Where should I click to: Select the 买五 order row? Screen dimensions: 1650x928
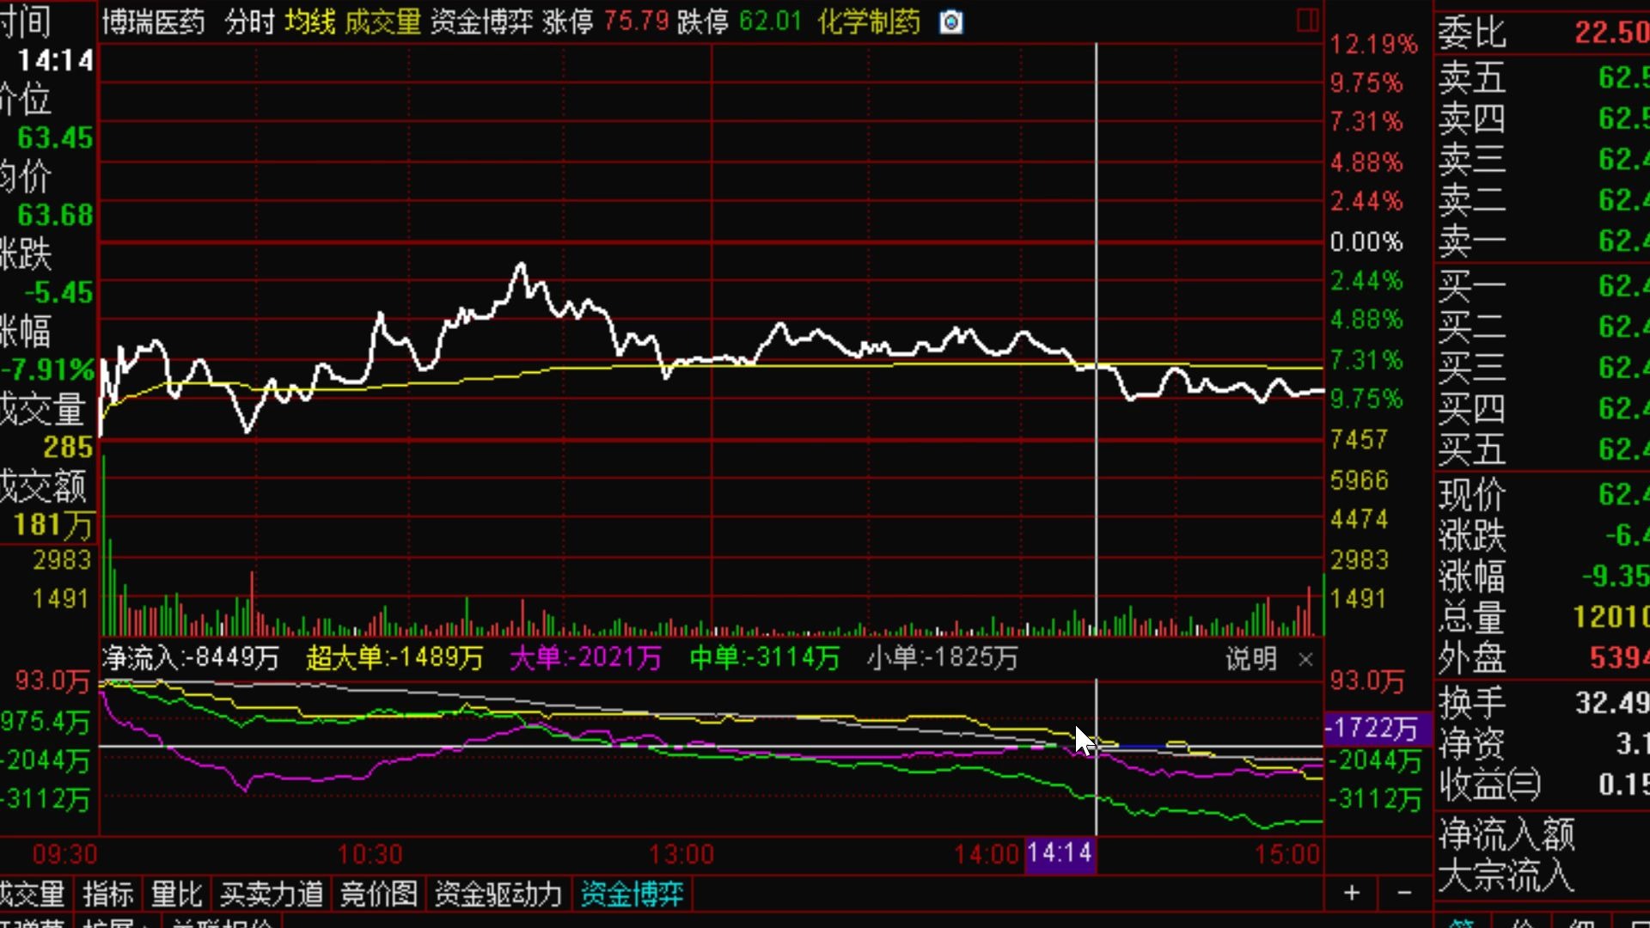(x=1543, y=449)
